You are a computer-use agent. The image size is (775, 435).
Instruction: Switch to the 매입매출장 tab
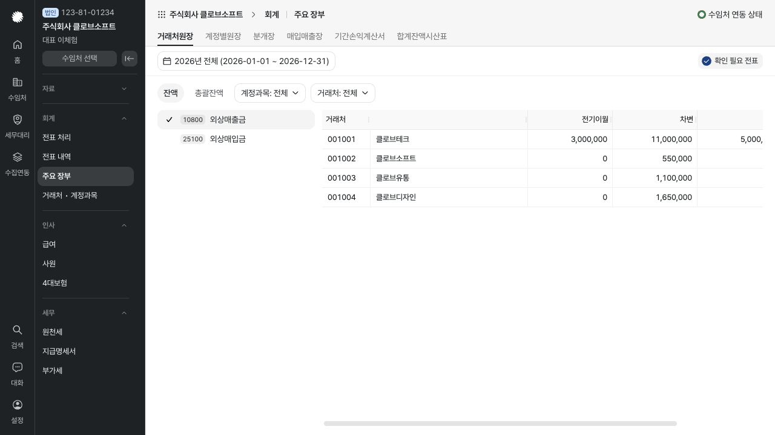[305, 36]
